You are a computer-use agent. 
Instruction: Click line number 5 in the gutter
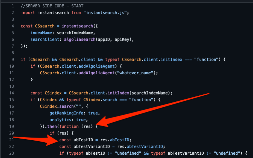coord(13,33)
